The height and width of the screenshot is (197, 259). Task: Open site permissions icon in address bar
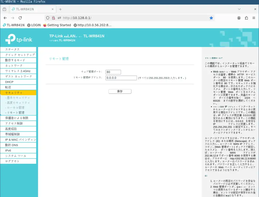click(x=59, y=18)
